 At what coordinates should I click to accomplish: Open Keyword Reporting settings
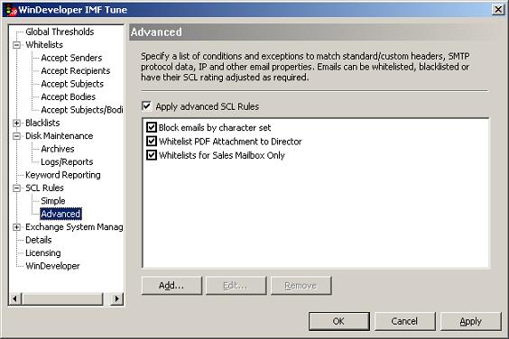pyautogui.click(x=63, y=175)
